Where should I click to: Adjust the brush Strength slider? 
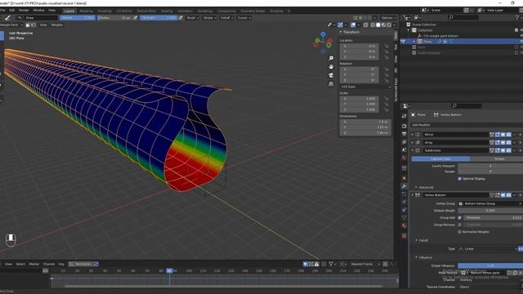159,18
